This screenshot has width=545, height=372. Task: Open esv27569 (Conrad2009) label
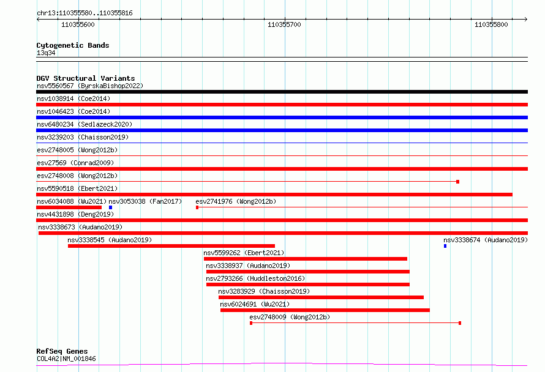75,163
